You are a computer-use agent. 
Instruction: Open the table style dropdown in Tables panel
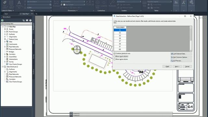click(159, 2)
